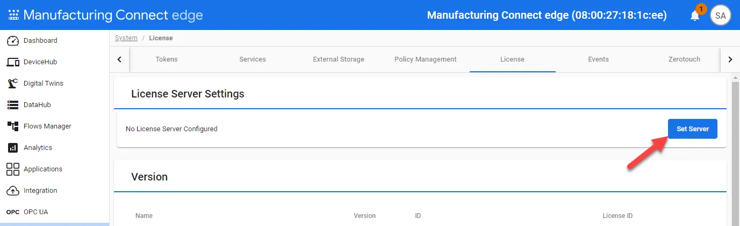Click the Name column header
Viewport: 740px width, 226px height.
[x=144, y=216]
